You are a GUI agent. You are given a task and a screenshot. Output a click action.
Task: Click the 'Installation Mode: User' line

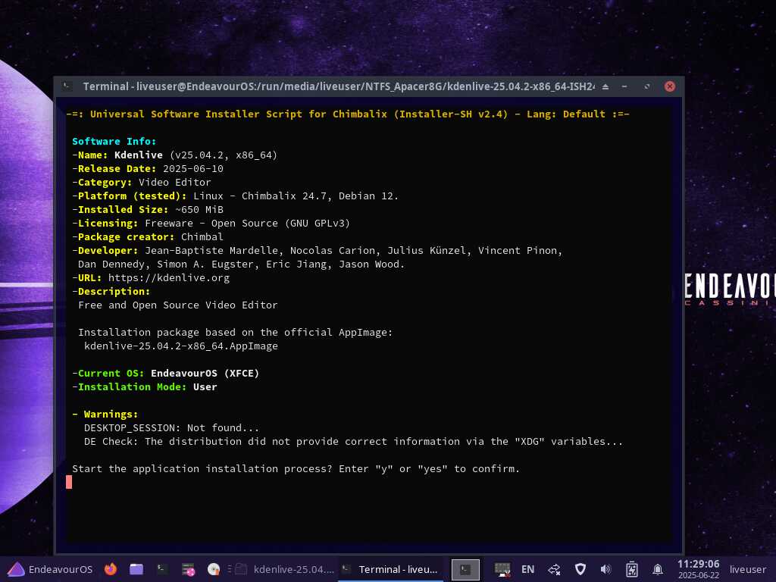(x=145, y=387)
